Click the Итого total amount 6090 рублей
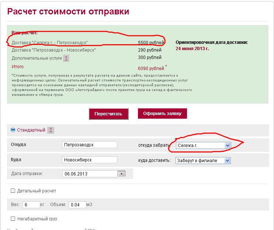Screen dimensions: 274x230 151,68
